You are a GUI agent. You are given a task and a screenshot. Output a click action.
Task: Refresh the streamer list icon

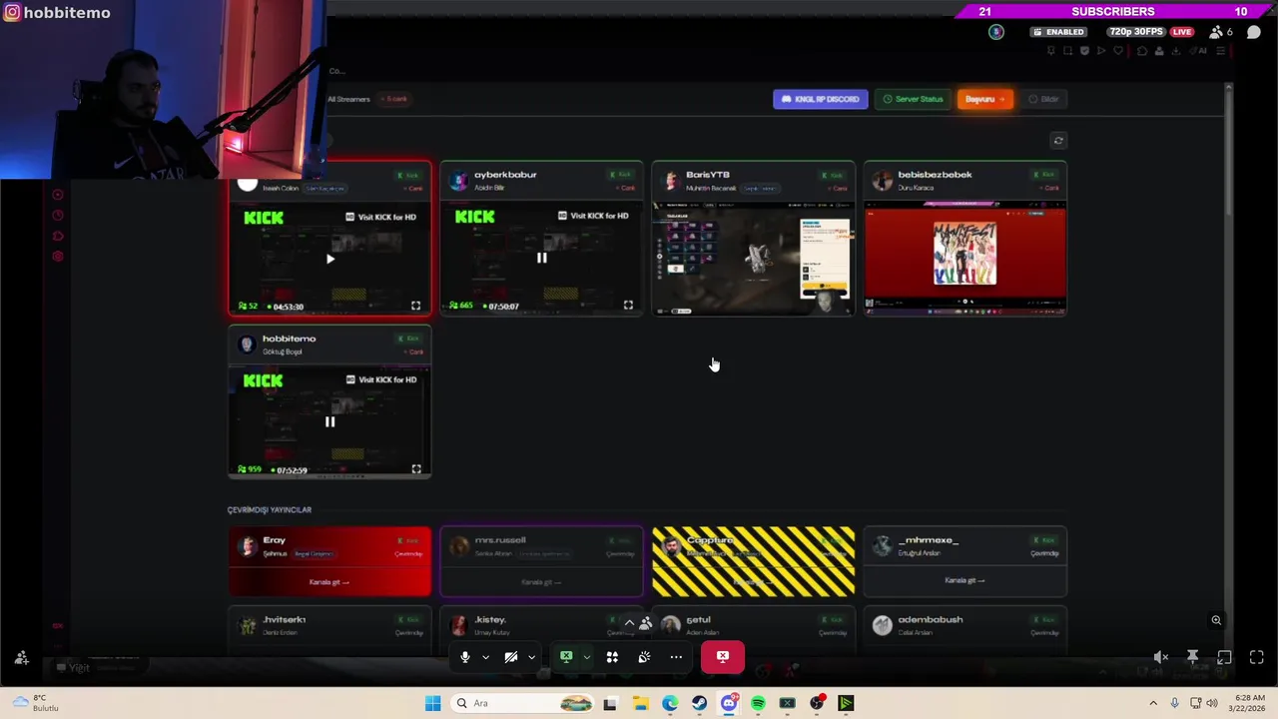[x=1058, y=141]
